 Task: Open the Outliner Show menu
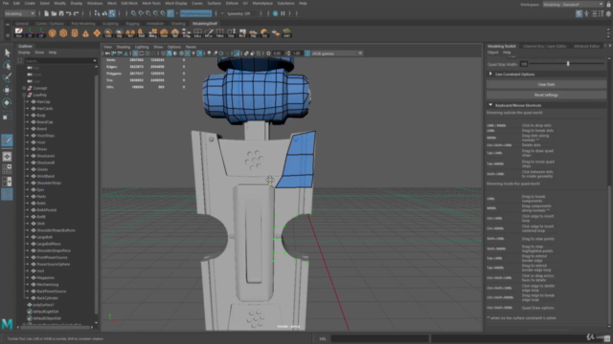pyautogui.click(x=39, y=53)
